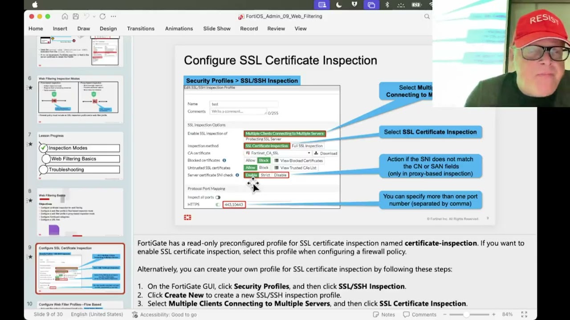The height and width of the screenshot is (320, 570).
Task: Toggle the Notes pane from status bar
Action: [384, 315]
